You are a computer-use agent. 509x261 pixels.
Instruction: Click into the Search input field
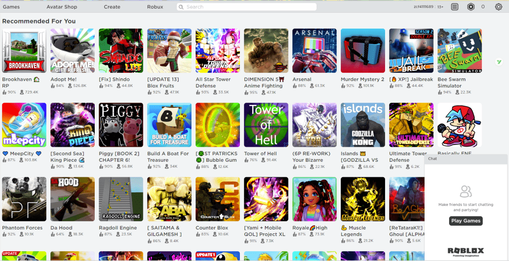(x=246, y=7)
